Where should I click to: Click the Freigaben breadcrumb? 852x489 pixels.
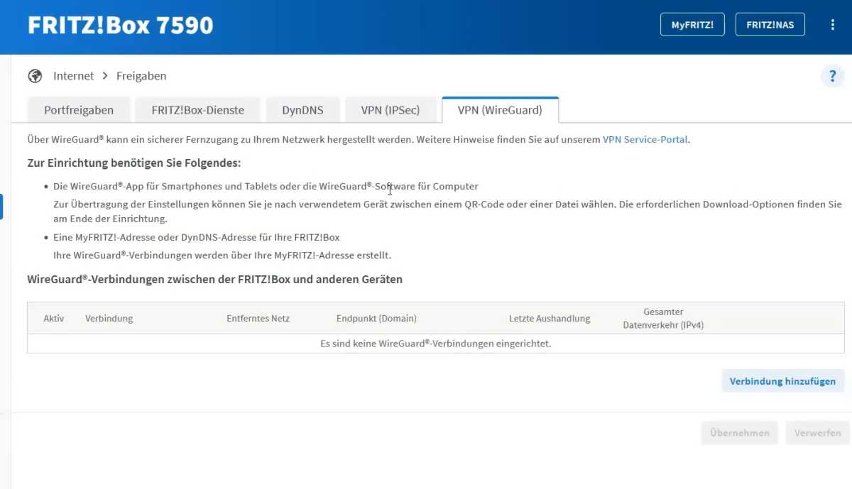tap(141, 76)
